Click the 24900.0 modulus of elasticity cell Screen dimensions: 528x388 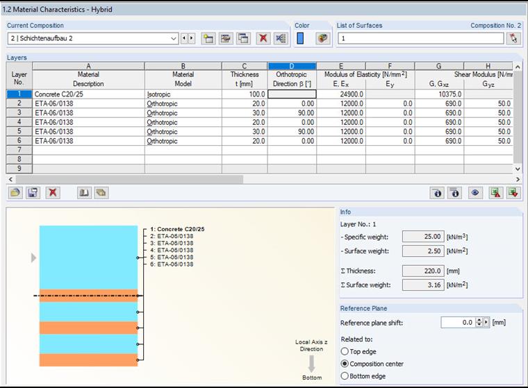pyautogui.click(x=341, y=94)
